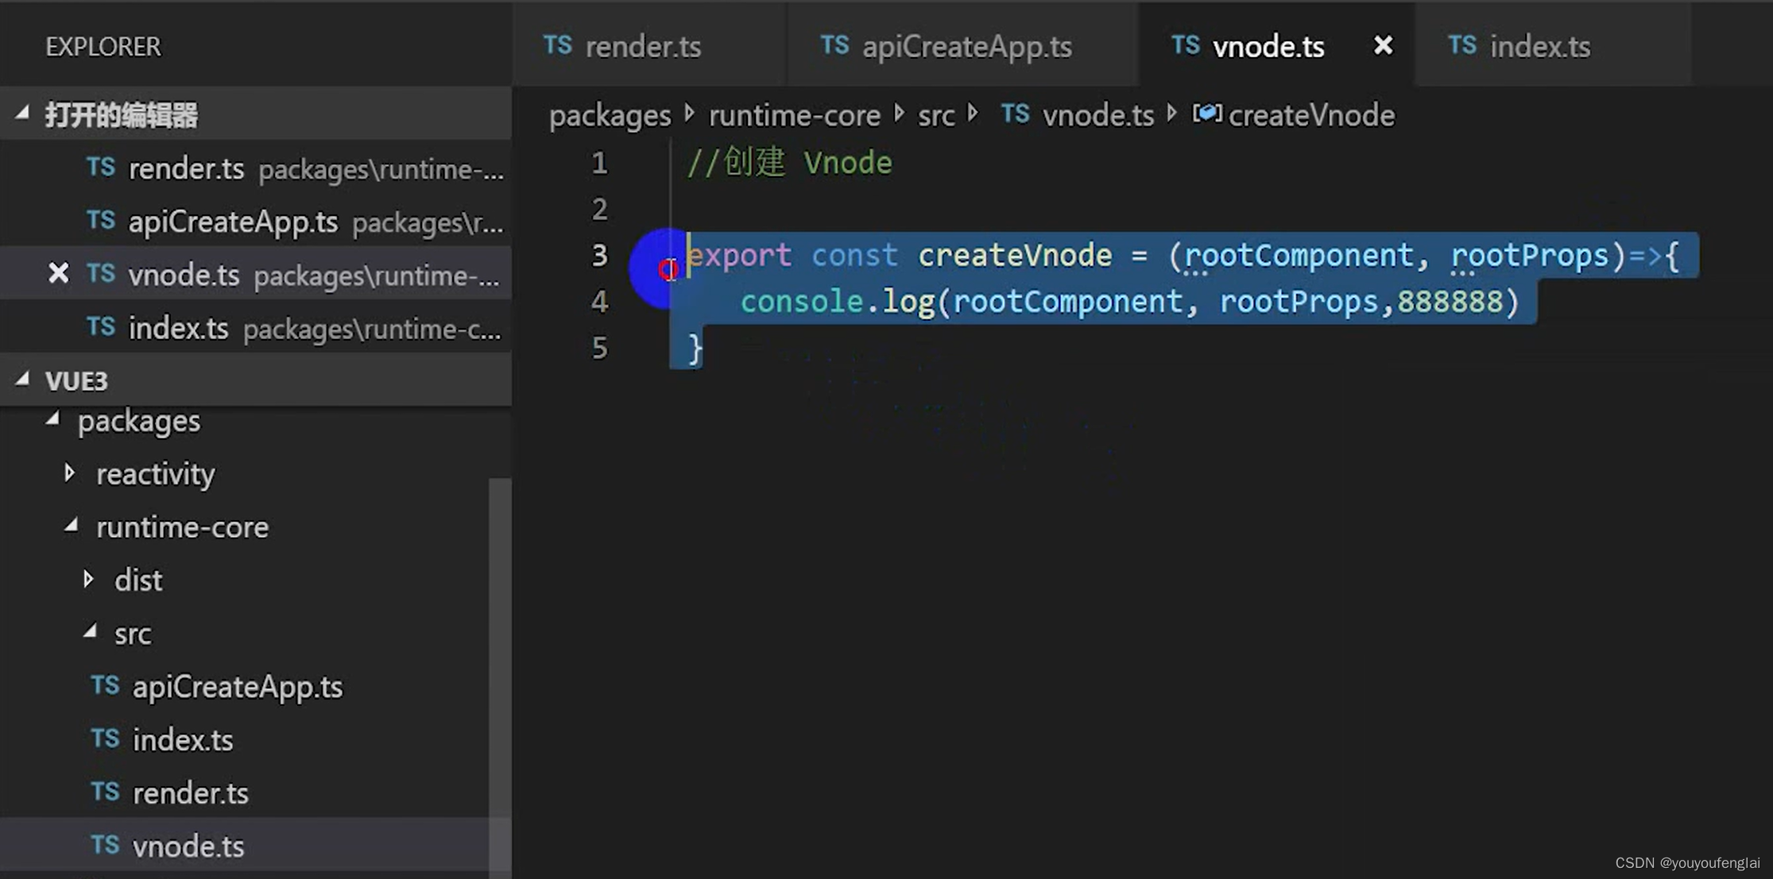
Task: Close the vnode.ts editor tab
Action: point(1383,45)
